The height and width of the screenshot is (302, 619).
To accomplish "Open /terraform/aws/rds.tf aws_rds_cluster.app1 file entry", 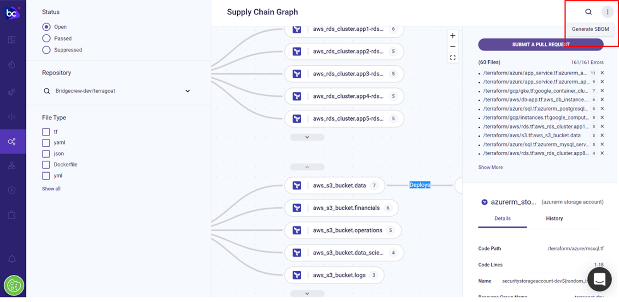I will [536, 127].
